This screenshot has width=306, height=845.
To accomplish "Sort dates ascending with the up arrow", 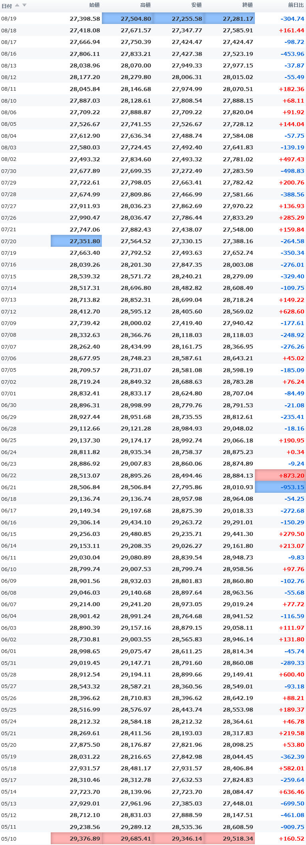I will [17, 5].
